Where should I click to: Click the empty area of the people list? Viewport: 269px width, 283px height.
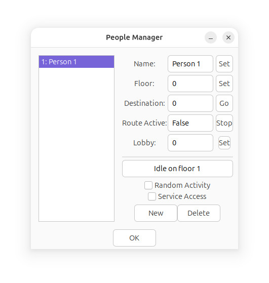tap(76, 144)
